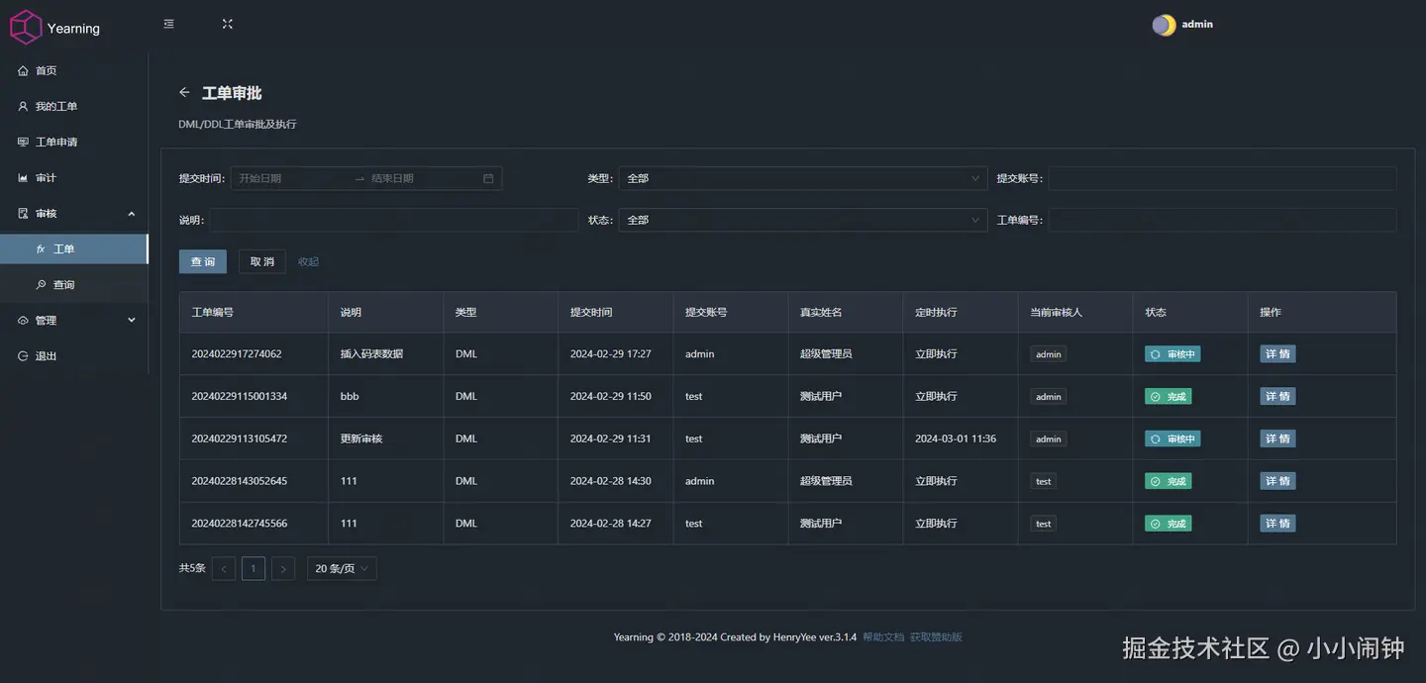
Task: Click the 查询 search button
Action: coord(203,261)
